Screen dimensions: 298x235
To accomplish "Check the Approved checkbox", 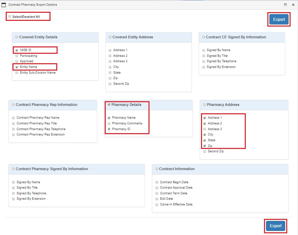I will coord(17,61).
